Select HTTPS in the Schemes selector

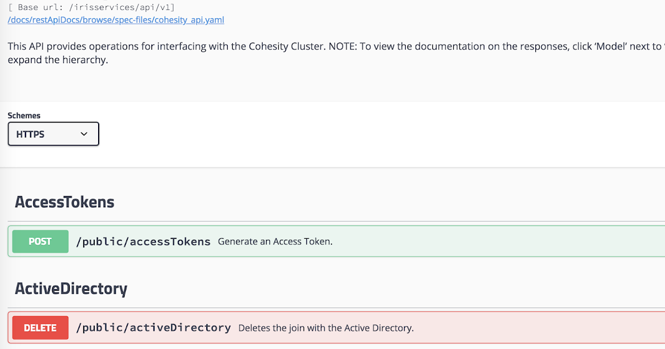53,134
